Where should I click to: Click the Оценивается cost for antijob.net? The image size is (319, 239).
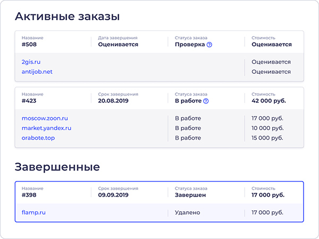pos(271,72)
